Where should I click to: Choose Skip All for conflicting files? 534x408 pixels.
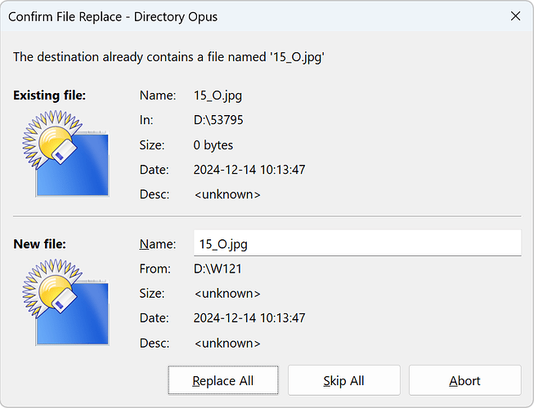344,380
